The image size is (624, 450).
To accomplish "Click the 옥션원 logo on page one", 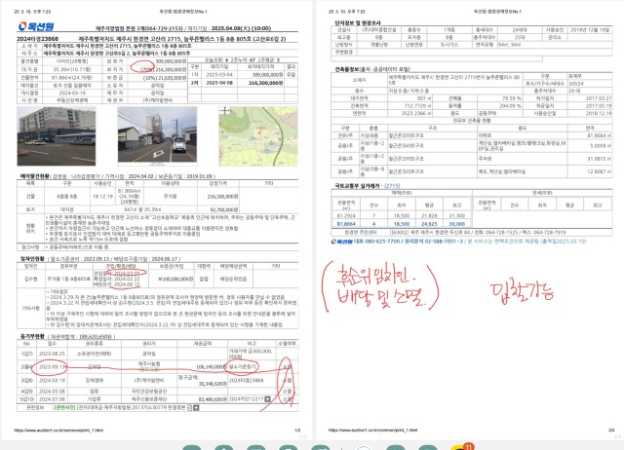I will 36,26.
